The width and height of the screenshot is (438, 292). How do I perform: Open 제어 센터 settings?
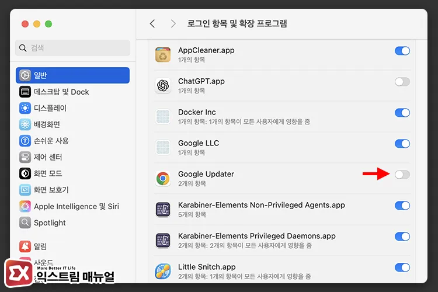click(x=72, y=157)
